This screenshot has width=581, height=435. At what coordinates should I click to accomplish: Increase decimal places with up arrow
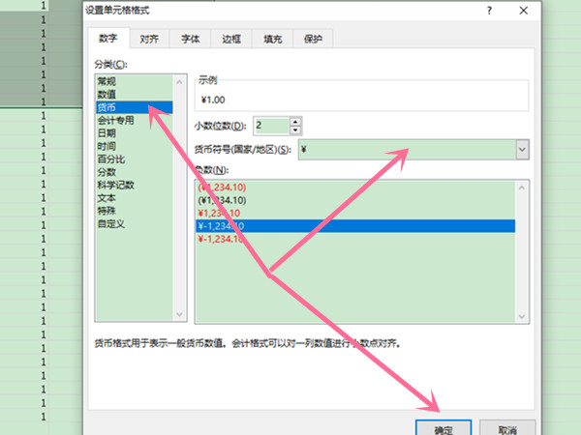tap(295, 121)
